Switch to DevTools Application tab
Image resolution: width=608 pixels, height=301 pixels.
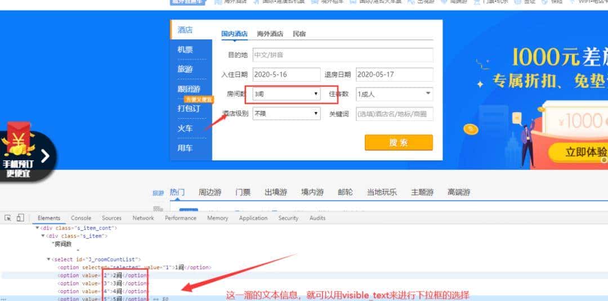point(253,218)
